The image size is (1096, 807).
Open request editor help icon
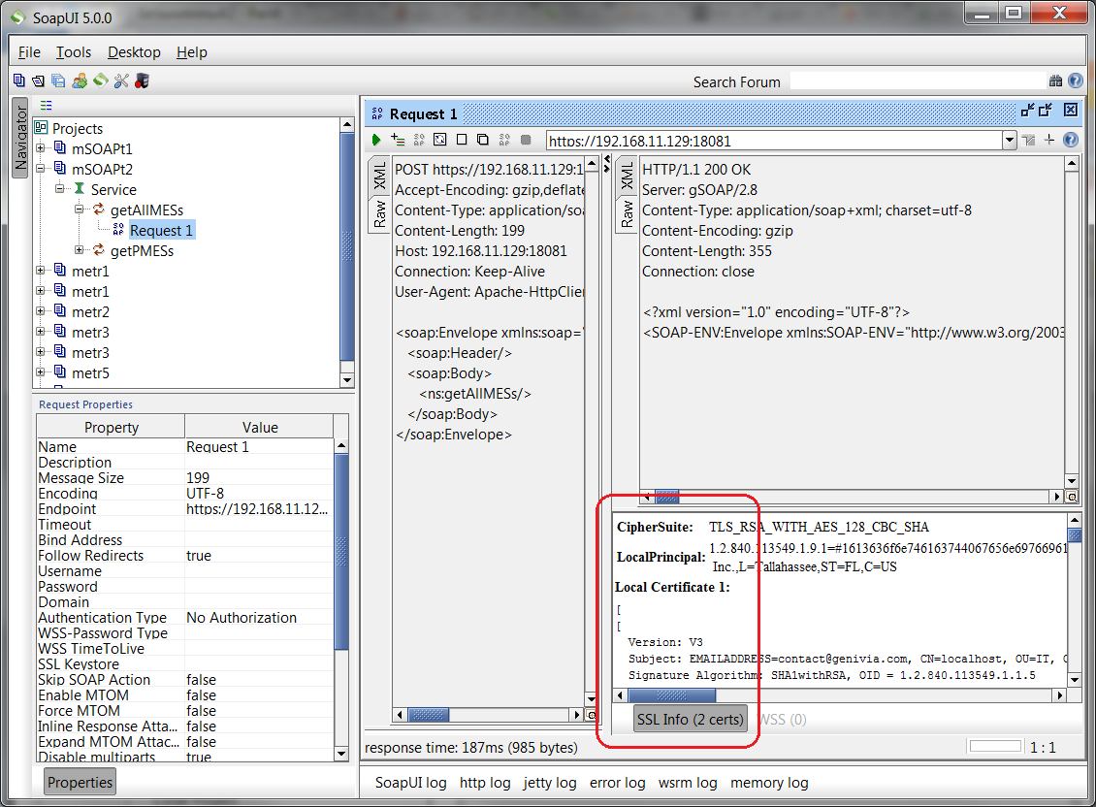click(x=1070, y=140)
